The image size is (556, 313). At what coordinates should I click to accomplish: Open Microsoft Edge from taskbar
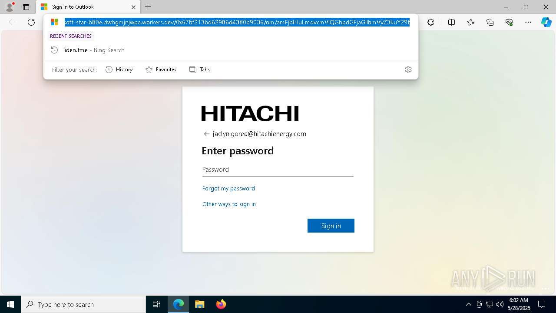[179, 304]
